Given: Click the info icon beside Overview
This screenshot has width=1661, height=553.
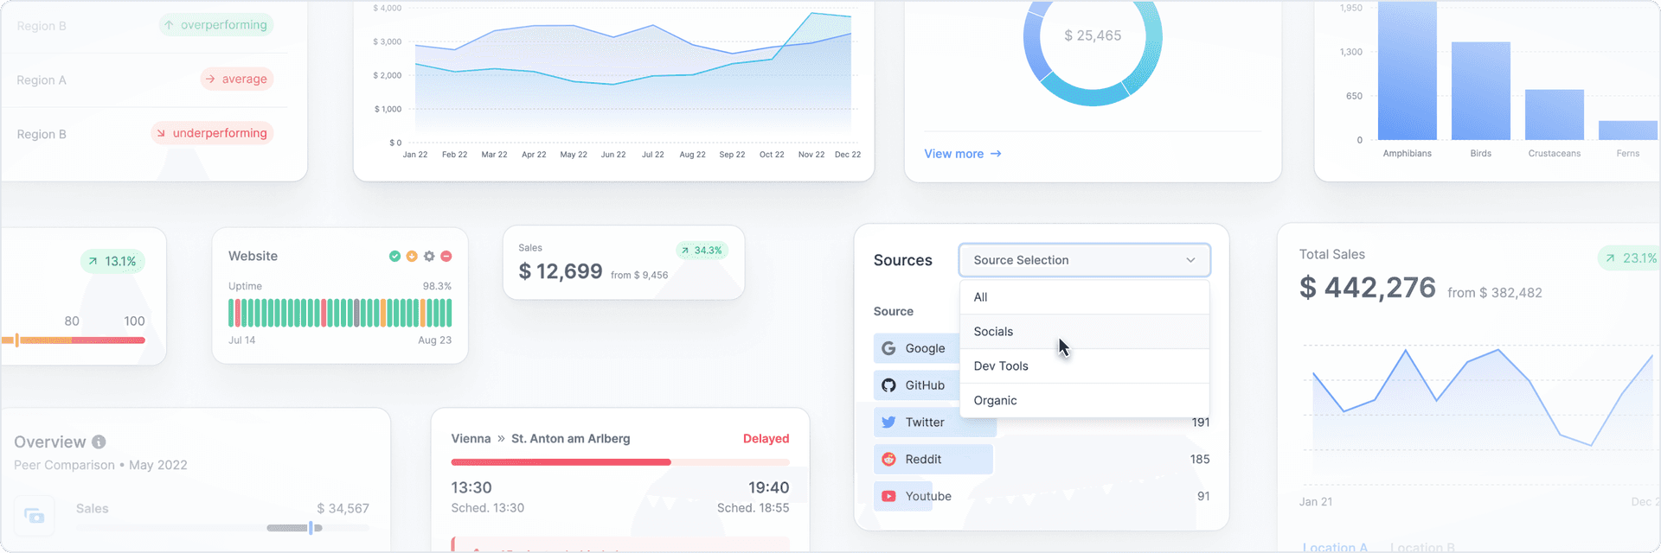Looking at the screenshot, I should pyautogui.click(x=99, y=442).
